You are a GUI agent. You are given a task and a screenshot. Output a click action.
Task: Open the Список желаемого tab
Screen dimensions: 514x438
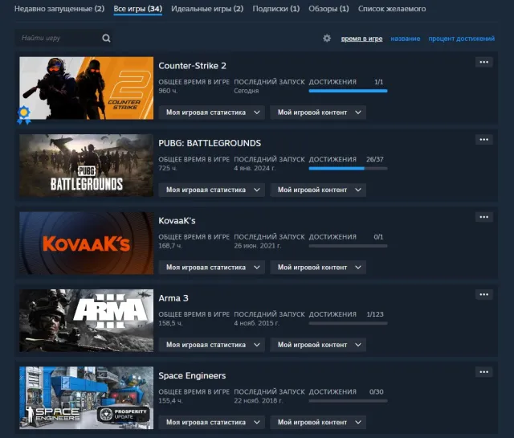[392, 9]
